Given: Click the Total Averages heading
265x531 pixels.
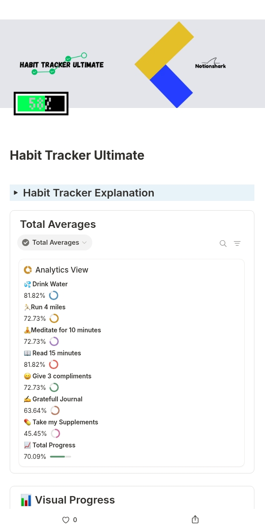Looking at the screenshot, I should (58, 224).
